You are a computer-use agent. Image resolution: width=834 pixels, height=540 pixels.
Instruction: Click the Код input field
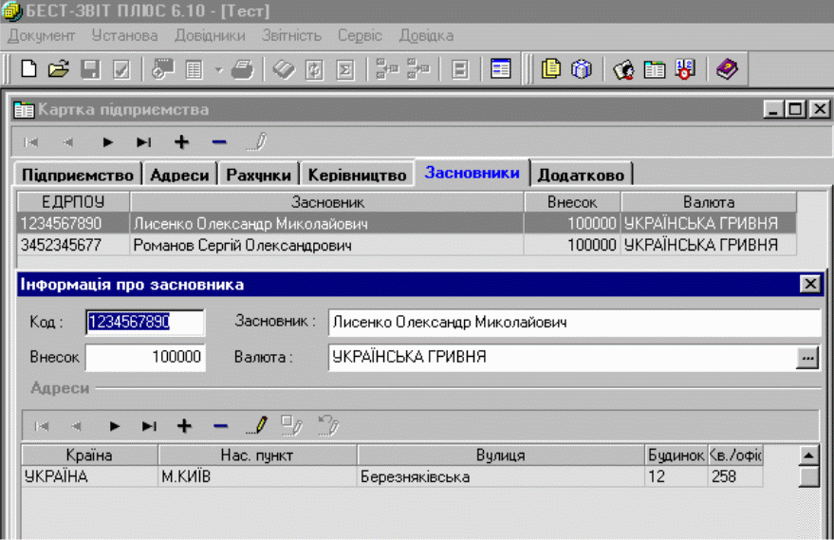pyautogui.click(x=144, y=323)
